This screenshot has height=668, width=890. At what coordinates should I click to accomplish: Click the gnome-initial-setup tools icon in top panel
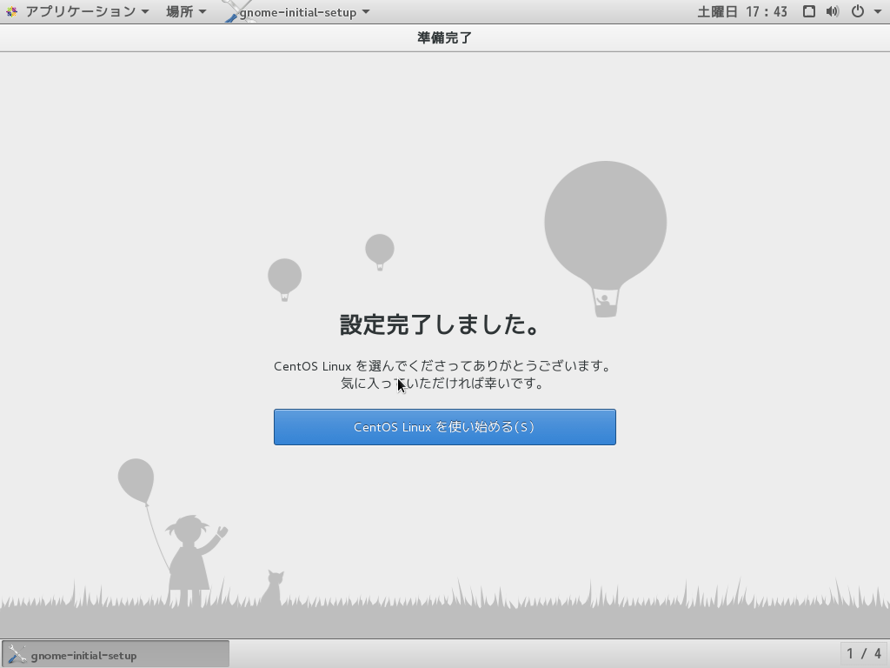click(231, 11)
